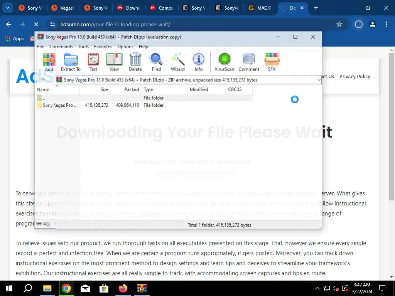Screen dimensions: 395x296
Task: Click the Extract To folder icon
Action: click(x=71, y=62)
